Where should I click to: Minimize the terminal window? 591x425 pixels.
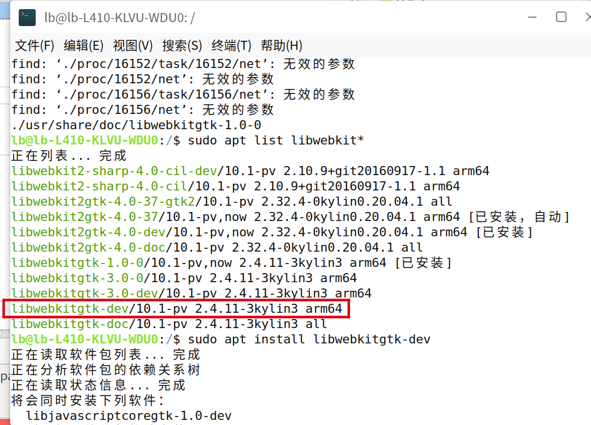(x=532, y=17)
